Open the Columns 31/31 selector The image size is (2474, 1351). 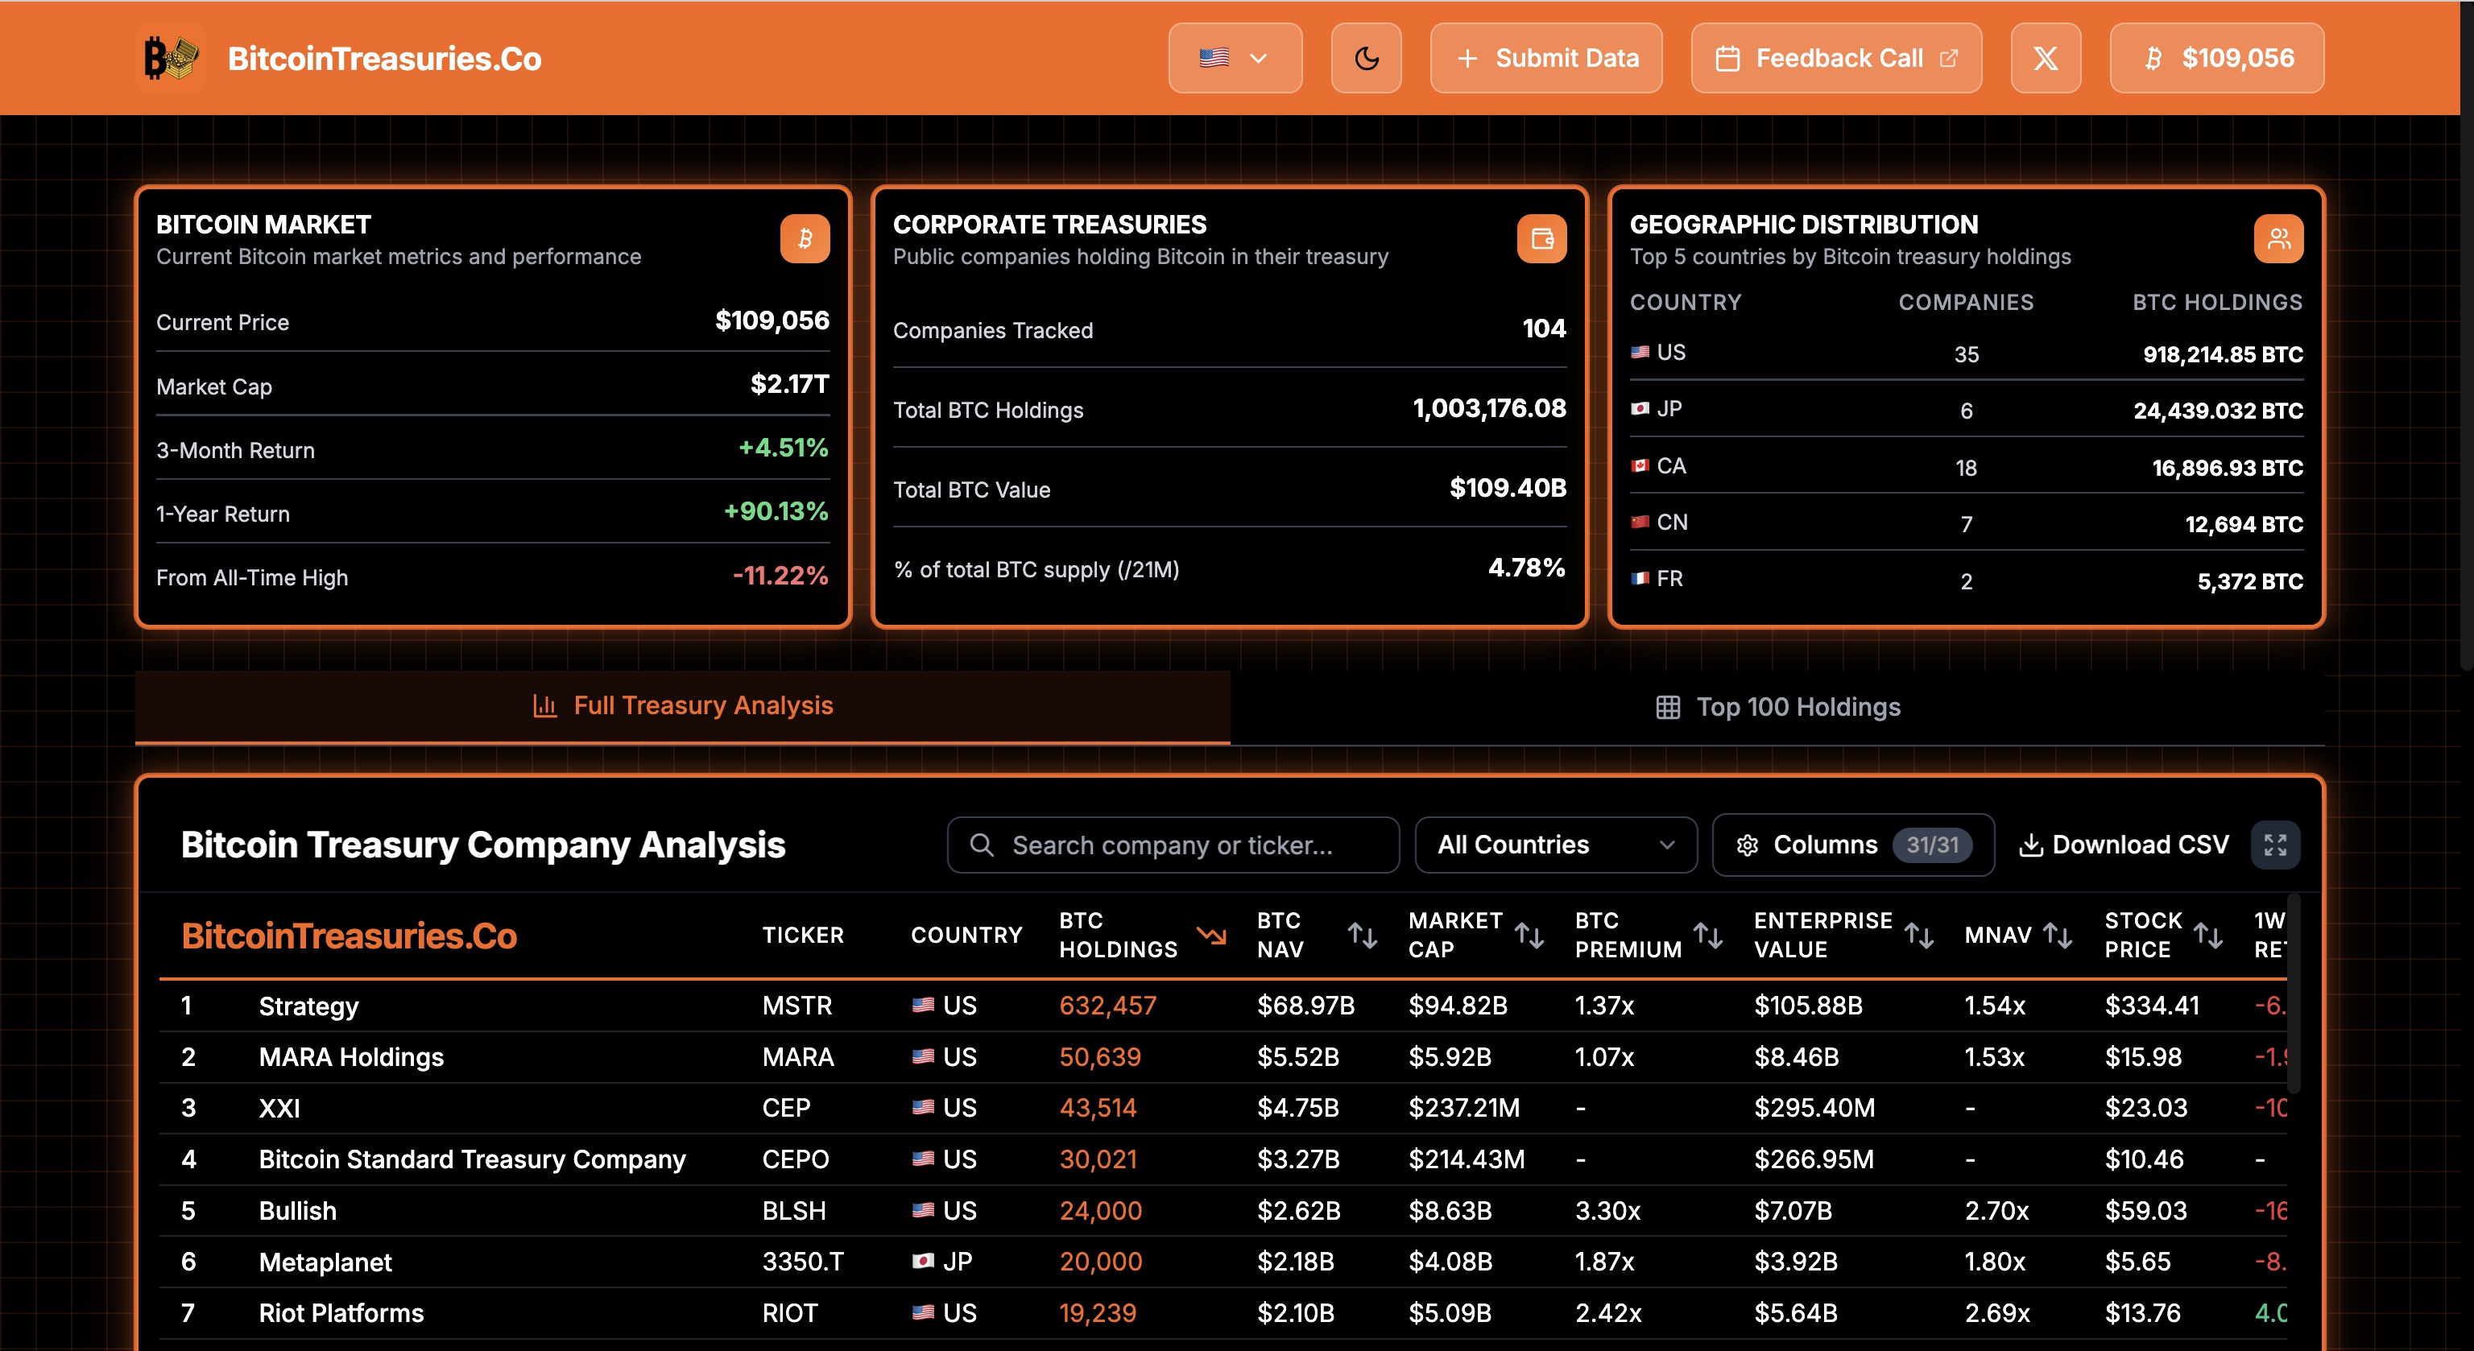[1851, 845]
